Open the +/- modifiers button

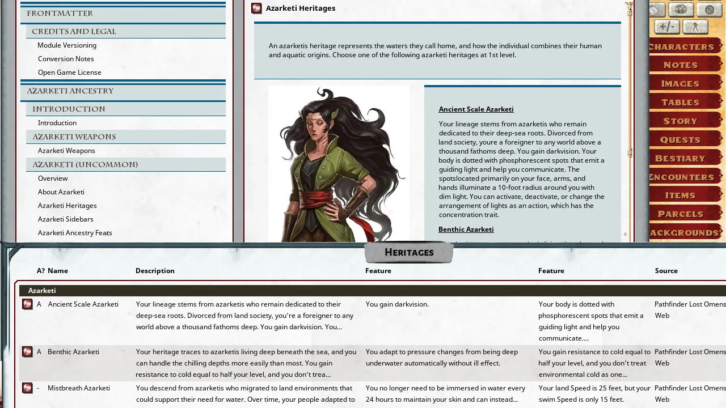pyautogui.click(x=667, y=27)
